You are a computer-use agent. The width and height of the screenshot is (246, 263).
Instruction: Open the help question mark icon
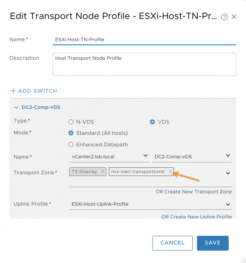pos(224,17)
